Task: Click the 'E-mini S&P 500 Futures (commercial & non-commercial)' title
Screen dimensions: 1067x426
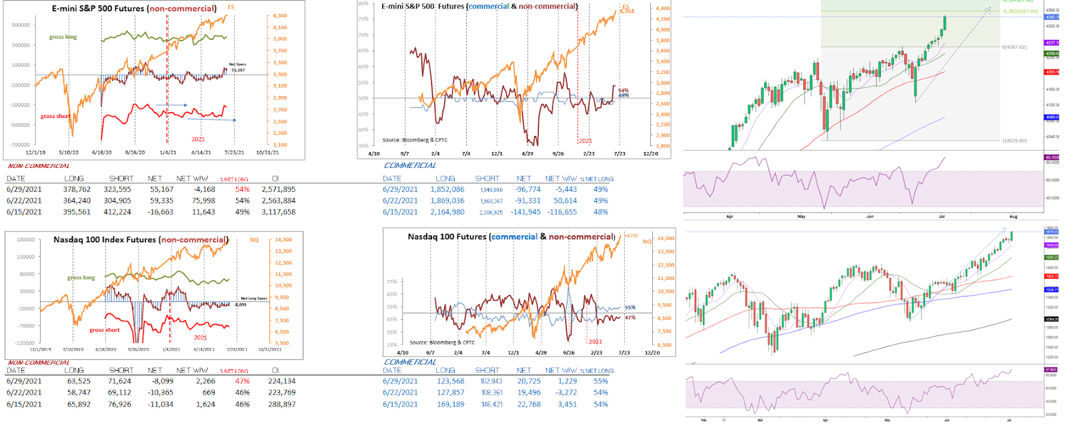Action: (480, 6)
